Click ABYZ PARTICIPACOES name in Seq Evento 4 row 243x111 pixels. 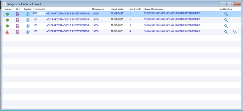click(x=68, y=31)
